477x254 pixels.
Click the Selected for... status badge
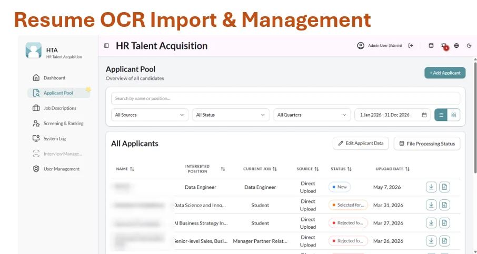point(348,205)
